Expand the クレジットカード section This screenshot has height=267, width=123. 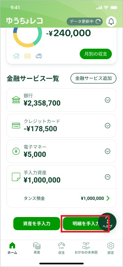click(107, 126)
